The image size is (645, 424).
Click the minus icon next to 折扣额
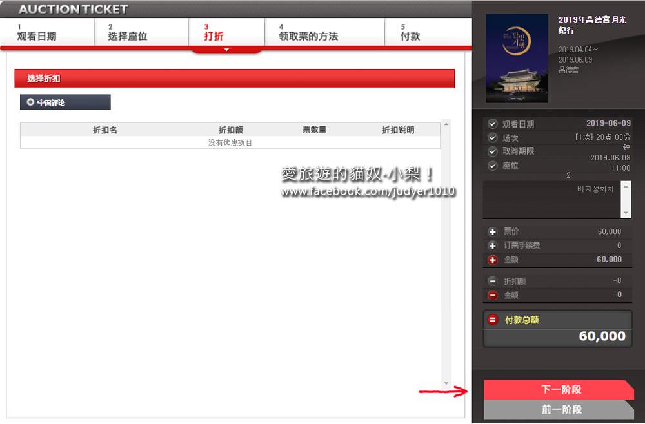493,281
